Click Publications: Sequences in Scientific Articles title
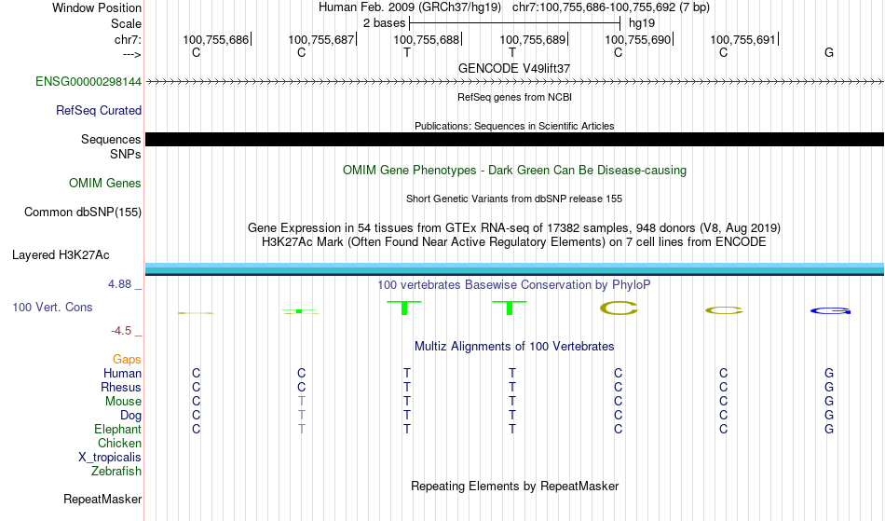Image resolution: width=885 pixels, height=521 pixels. click(514, 126)
